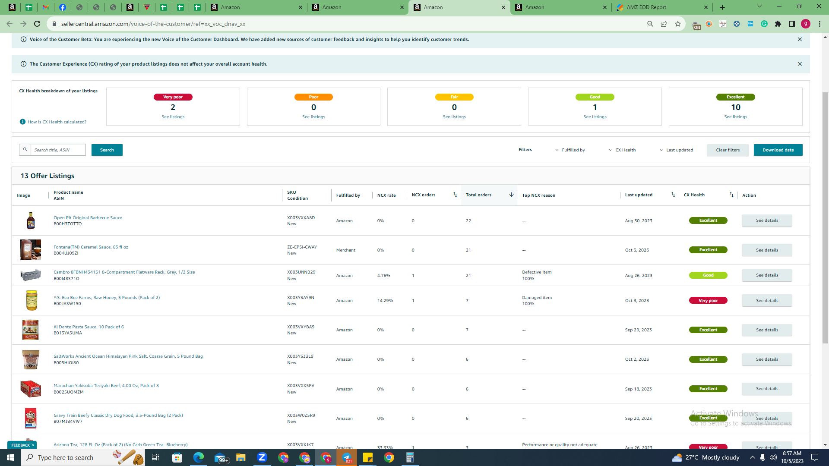Open the Chrome profile avatar
Screen dimensions: 829x466
806,24
